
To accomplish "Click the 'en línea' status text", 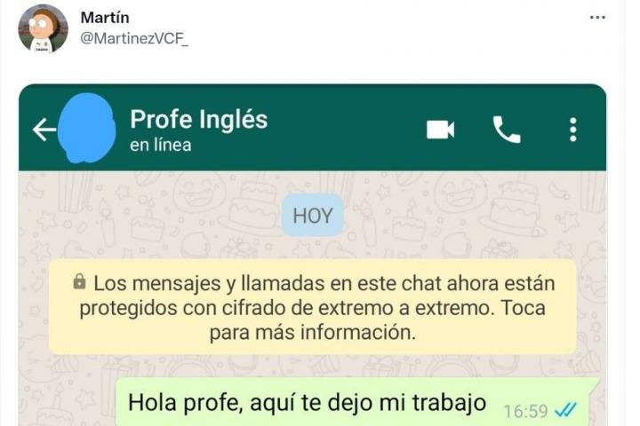I will pos(160,146).
